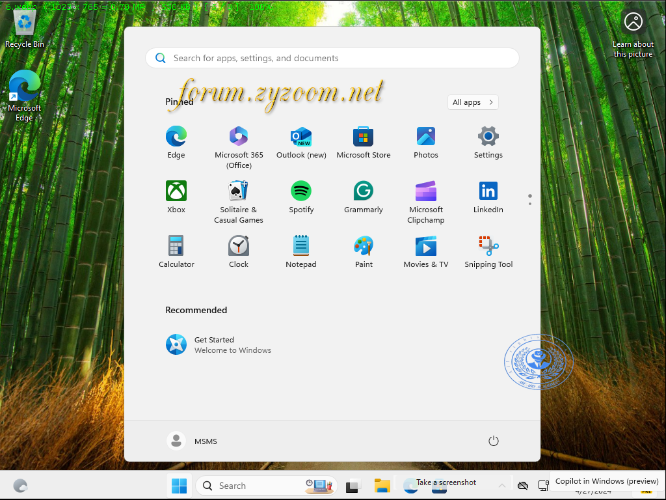This screenshot has width=666, height=500.
Task: Select the Microsoft Edge desktop shortcut
Action: 24,96
